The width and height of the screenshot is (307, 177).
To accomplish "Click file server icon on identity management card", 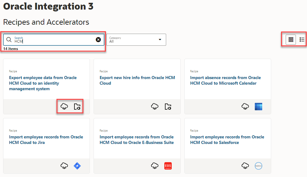I will coord(77,107).
